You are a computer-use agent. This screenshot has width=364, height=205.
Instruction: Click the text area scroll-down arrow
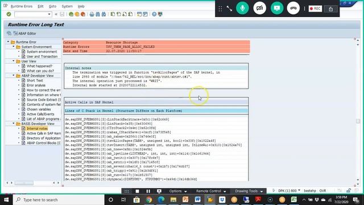click(358, 183)
